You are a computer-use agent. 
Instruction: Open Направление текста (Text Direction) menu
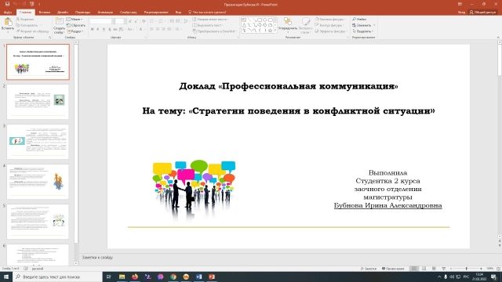pos(211,19)
